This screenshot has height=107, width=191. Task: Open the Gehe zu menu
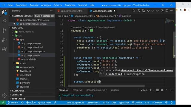(x=58, y=5)
